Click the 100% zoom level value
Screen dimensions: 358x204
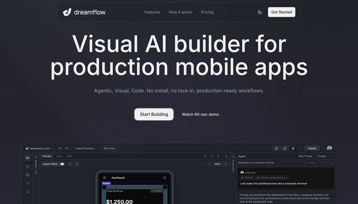point(217,164)
